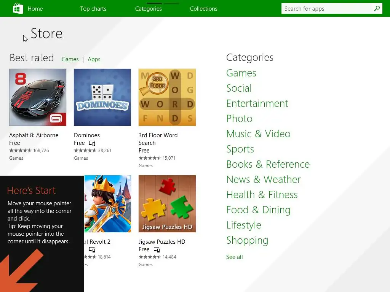Viewport: 390px width, 292px height.
Task: Click the Best rated section heading
Action: coord(32,58)
